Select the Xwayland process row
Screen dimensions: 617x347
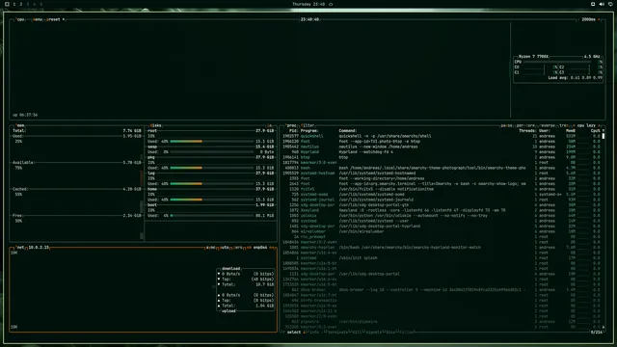(x=442, y=210)
